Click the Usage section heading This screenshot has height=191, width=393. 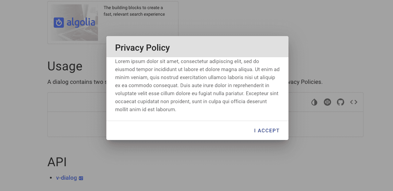65,66
